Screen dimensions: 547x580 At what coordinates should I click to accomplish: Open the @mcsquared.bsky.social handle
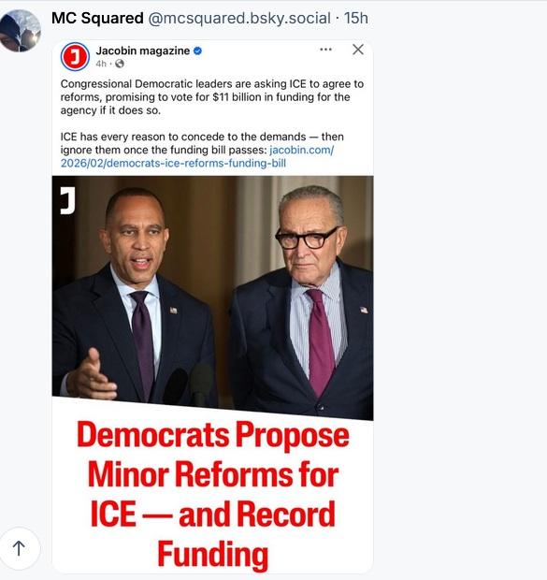click(x=239, y=18)
